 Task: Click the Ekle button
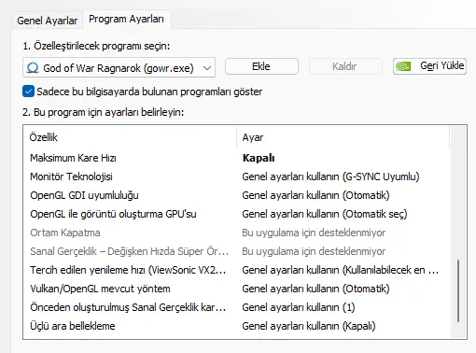(x=261, y=66)
